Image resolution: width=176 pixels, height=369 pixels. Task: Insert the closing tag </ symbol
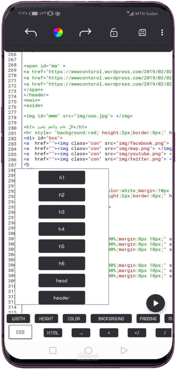click(137, 333)
